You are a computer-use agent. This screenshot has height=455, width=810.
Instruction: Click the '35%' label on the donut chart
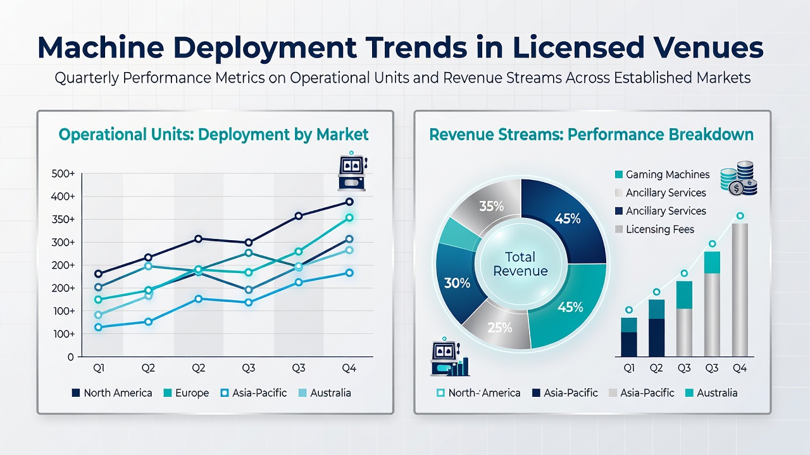(x=491, y=206)
